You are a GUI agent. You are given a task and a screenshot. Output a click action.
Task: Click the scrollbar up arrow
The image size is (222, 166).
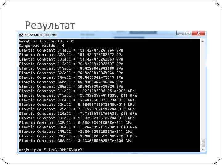tap(203, 41)
